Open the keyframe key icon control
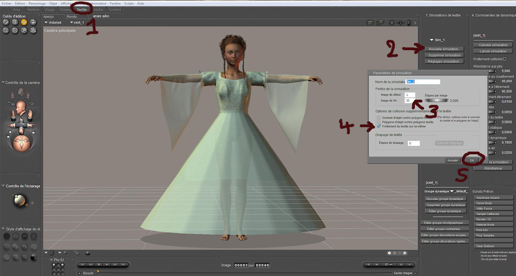Image resolution: width=516 pixels, height=276 pixels. (389, 265)
